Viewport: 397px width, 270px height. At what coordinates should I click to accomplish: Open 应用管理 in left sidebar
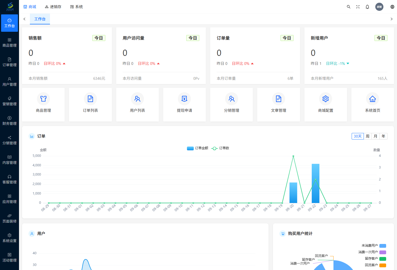point(10,199)
